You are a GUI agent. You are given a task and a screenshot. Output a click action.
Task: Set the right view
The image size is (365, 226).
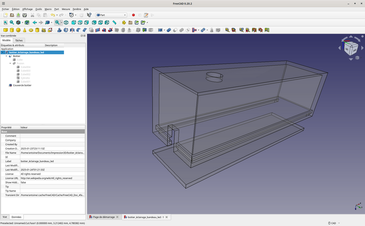(x=86, y=22)
